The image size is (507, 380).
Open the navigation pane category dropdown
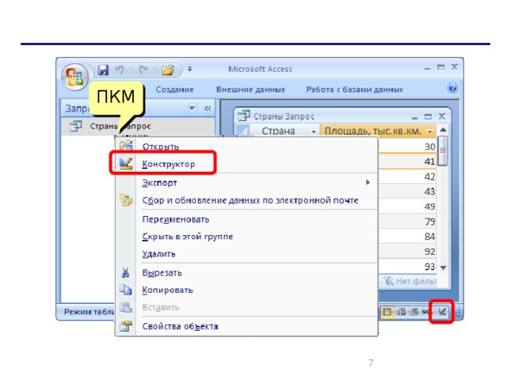tap(192, 108)
